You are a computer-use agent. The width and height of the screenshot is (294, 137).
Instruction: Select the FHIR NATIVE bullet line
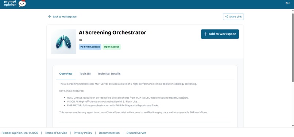[113, 106]
